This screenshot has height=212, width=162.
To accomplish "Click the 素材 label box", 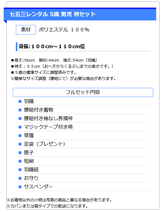I will tap(26, 30).
